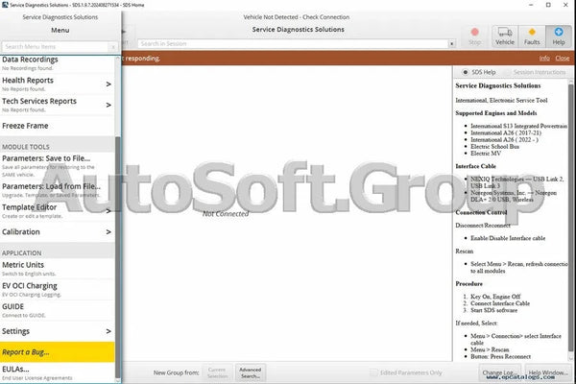The width and height of the screenshot is (576, 384).
Task: Click Vehicle Not Detected - Check Connection text
Action: click(x=296, y=17)
